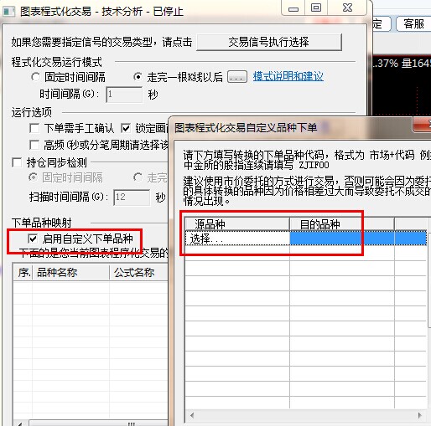The width and height of the screenshot is (431, 426).
Task: Click the 公式名称 column header
Action: [139, 273]
